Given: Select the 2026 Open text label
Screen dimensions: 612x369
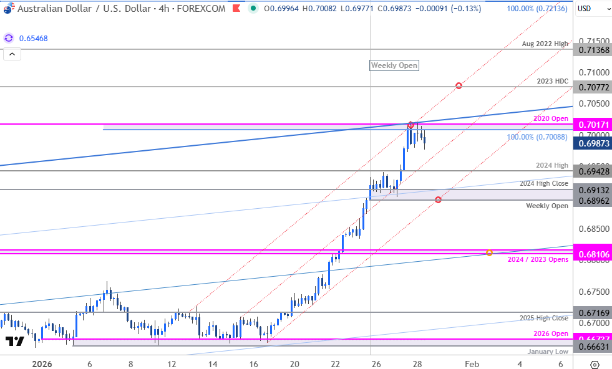Looking at the screenshot, I should [551, 333].
